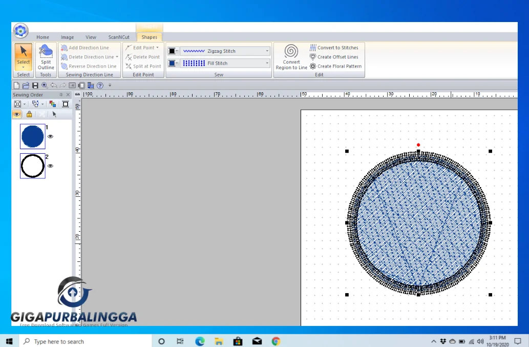This screenshot has width=529, height=347.
Task: Click the Dropbox tray icon
Action: tap(443, 341)
